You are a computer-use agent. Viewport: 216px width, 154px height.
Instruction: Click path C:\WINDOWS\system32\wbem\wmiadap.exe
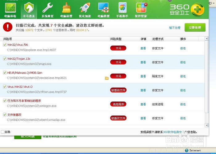(x=36, y=120)
